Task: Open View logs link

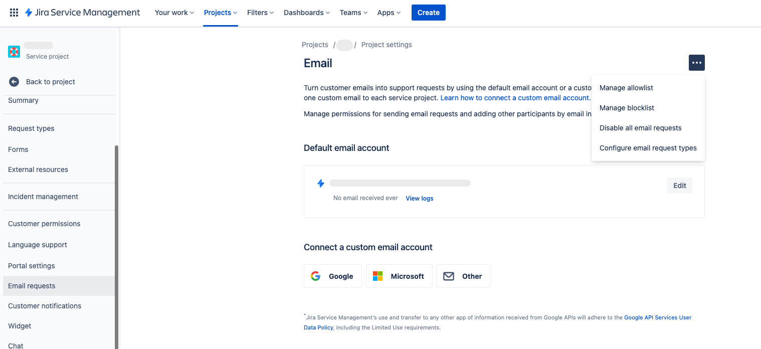Action: click(x=420, y=199)
